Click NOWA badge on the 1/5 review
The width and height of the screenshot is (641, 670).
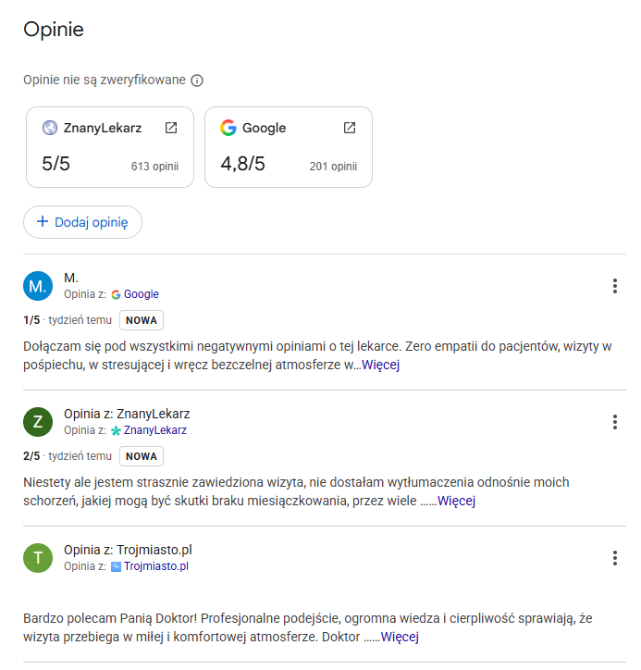point(142,320)
